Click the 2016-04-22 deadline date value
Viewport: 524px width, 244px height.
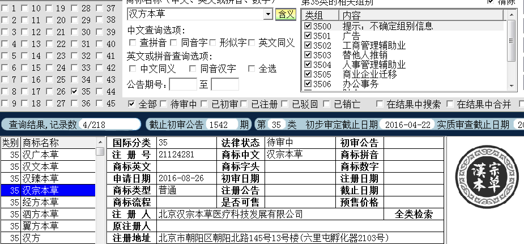click(x=407, y=125)
